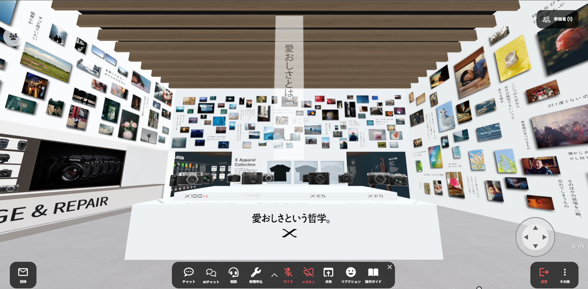View the laughing baby photo
The image size is (588, 289).
coord(541,165)
